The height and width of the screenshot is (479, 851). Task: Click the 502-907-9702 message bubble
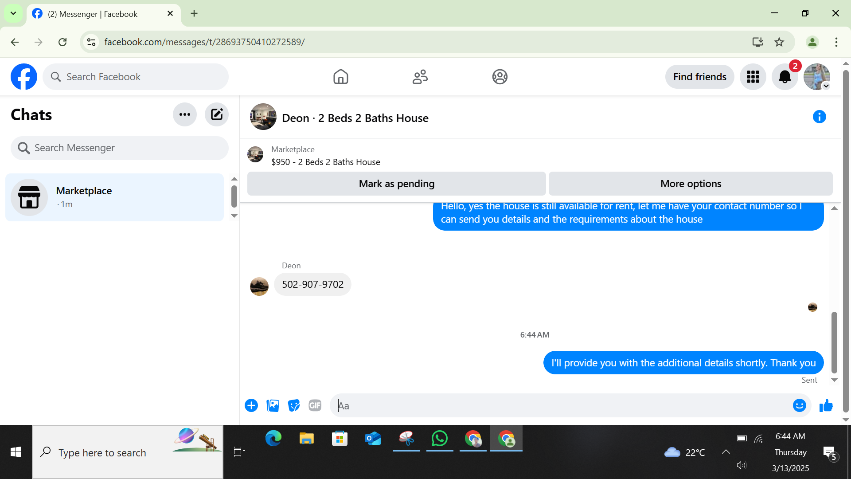[312, 284]
